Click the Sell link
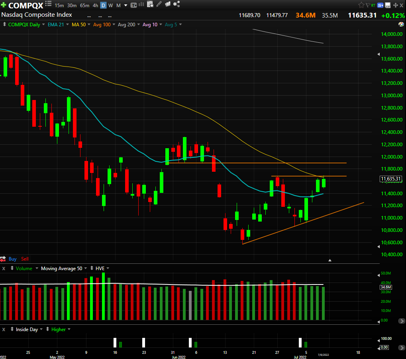 25,259
